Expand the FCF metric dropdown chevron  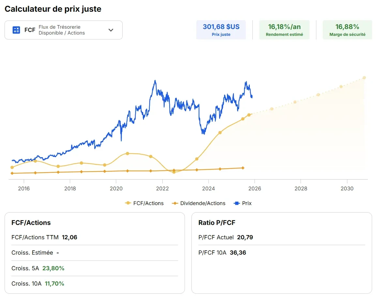click(111, 30)
